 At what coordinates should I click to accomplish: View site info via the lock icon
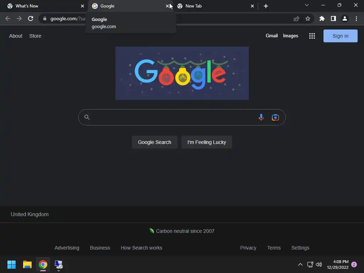click(44, 18)
